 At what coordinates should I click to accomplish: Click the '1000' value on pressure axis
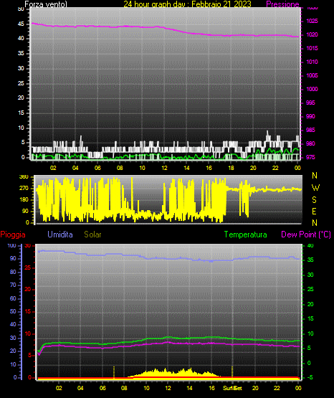coord(312,89)
